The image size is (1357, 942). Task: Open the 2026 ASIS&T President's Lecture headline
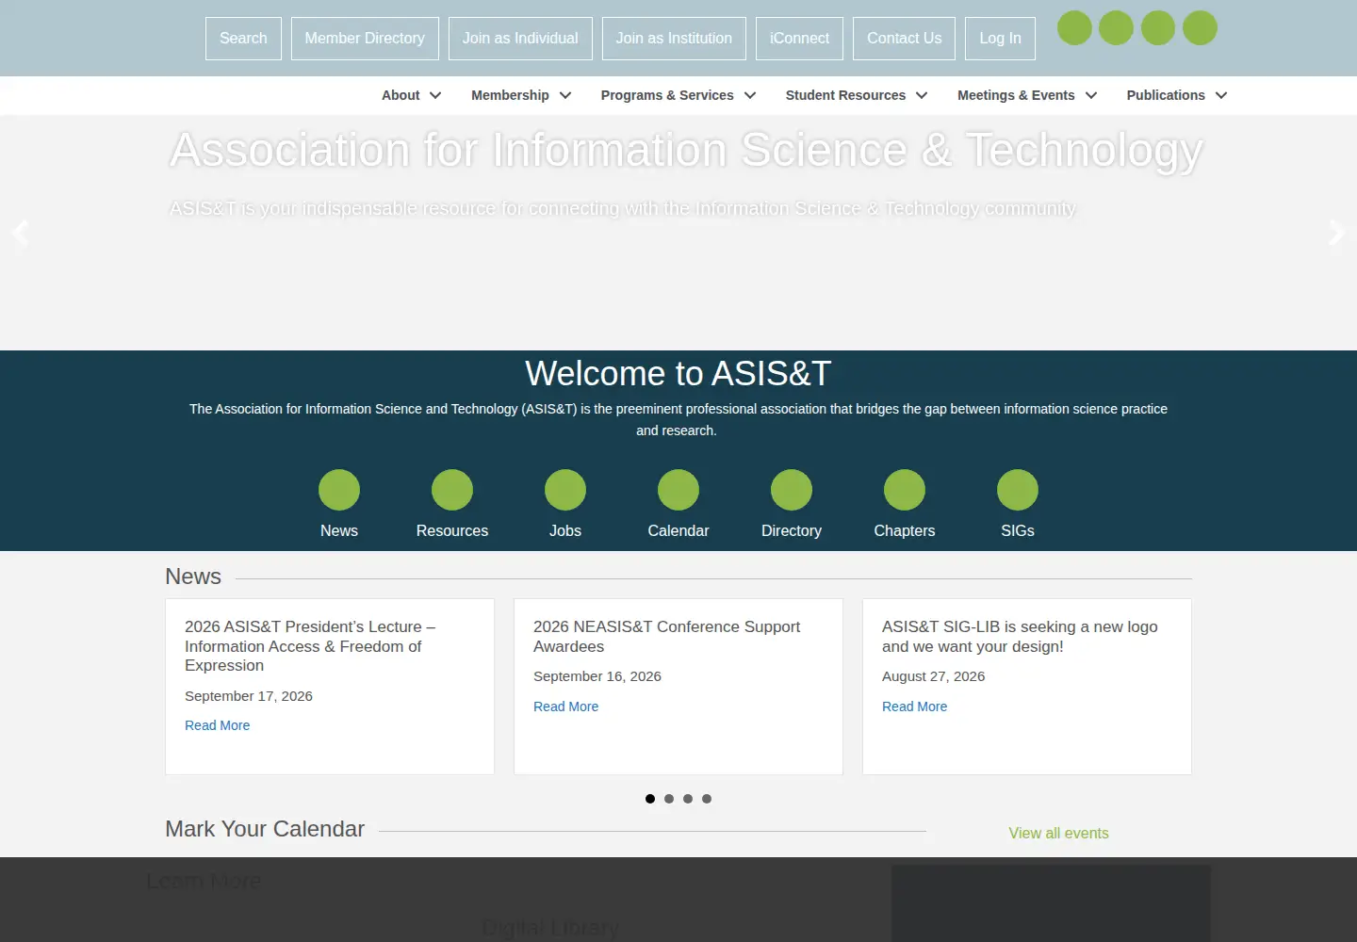point(310,646)
